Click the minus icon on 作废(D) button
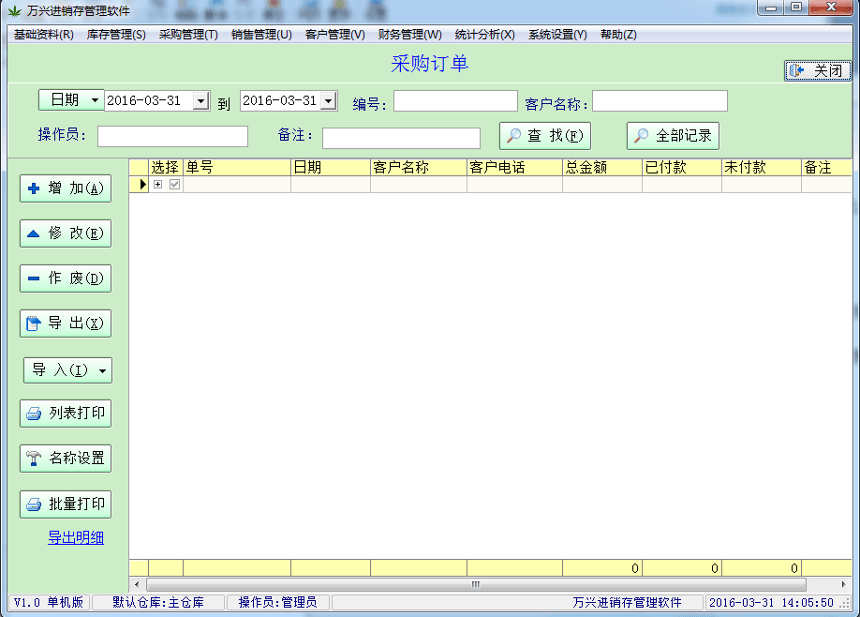 point(35,278)
